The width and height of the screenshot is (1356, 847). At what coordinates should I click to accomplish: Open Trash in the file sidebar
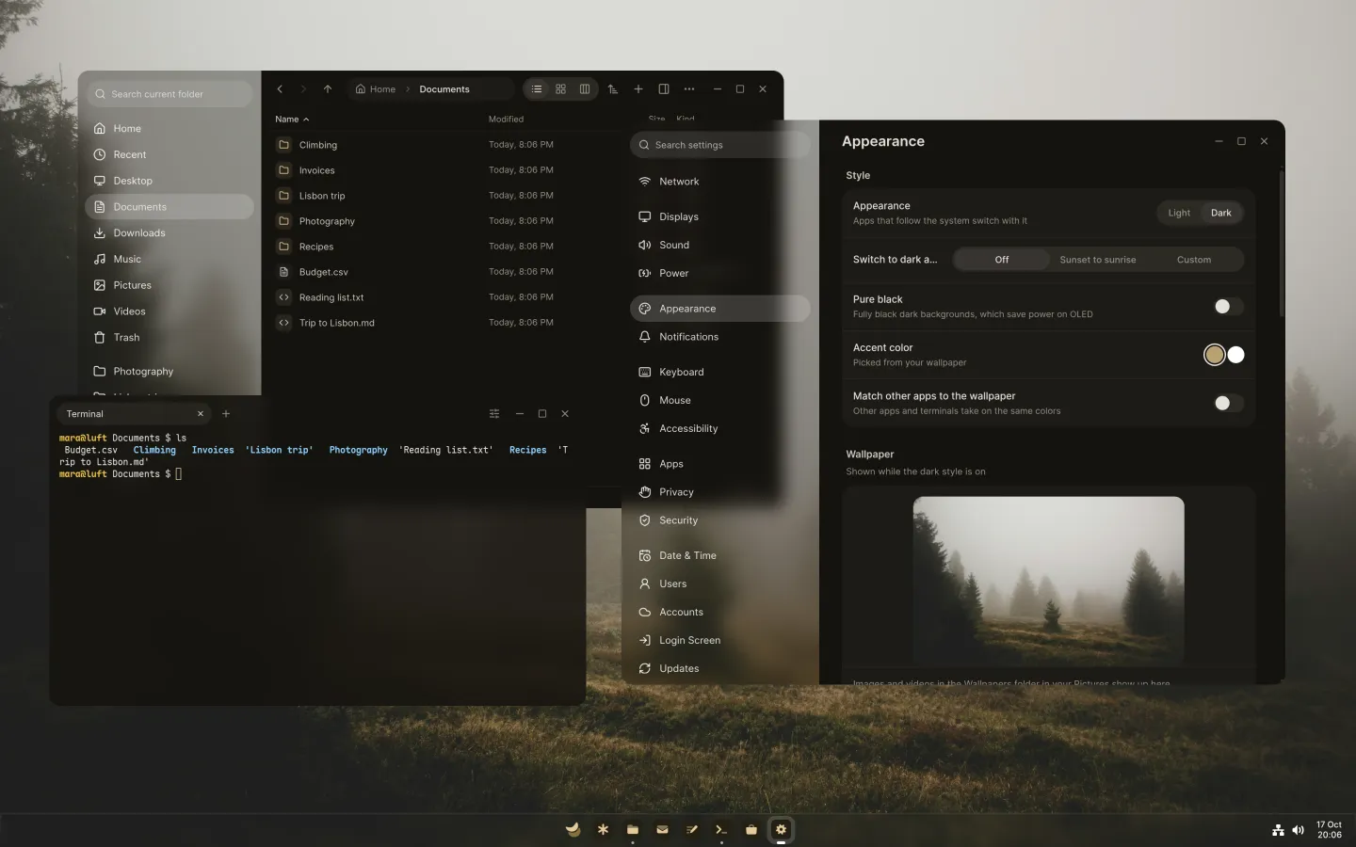click(169, 337)
